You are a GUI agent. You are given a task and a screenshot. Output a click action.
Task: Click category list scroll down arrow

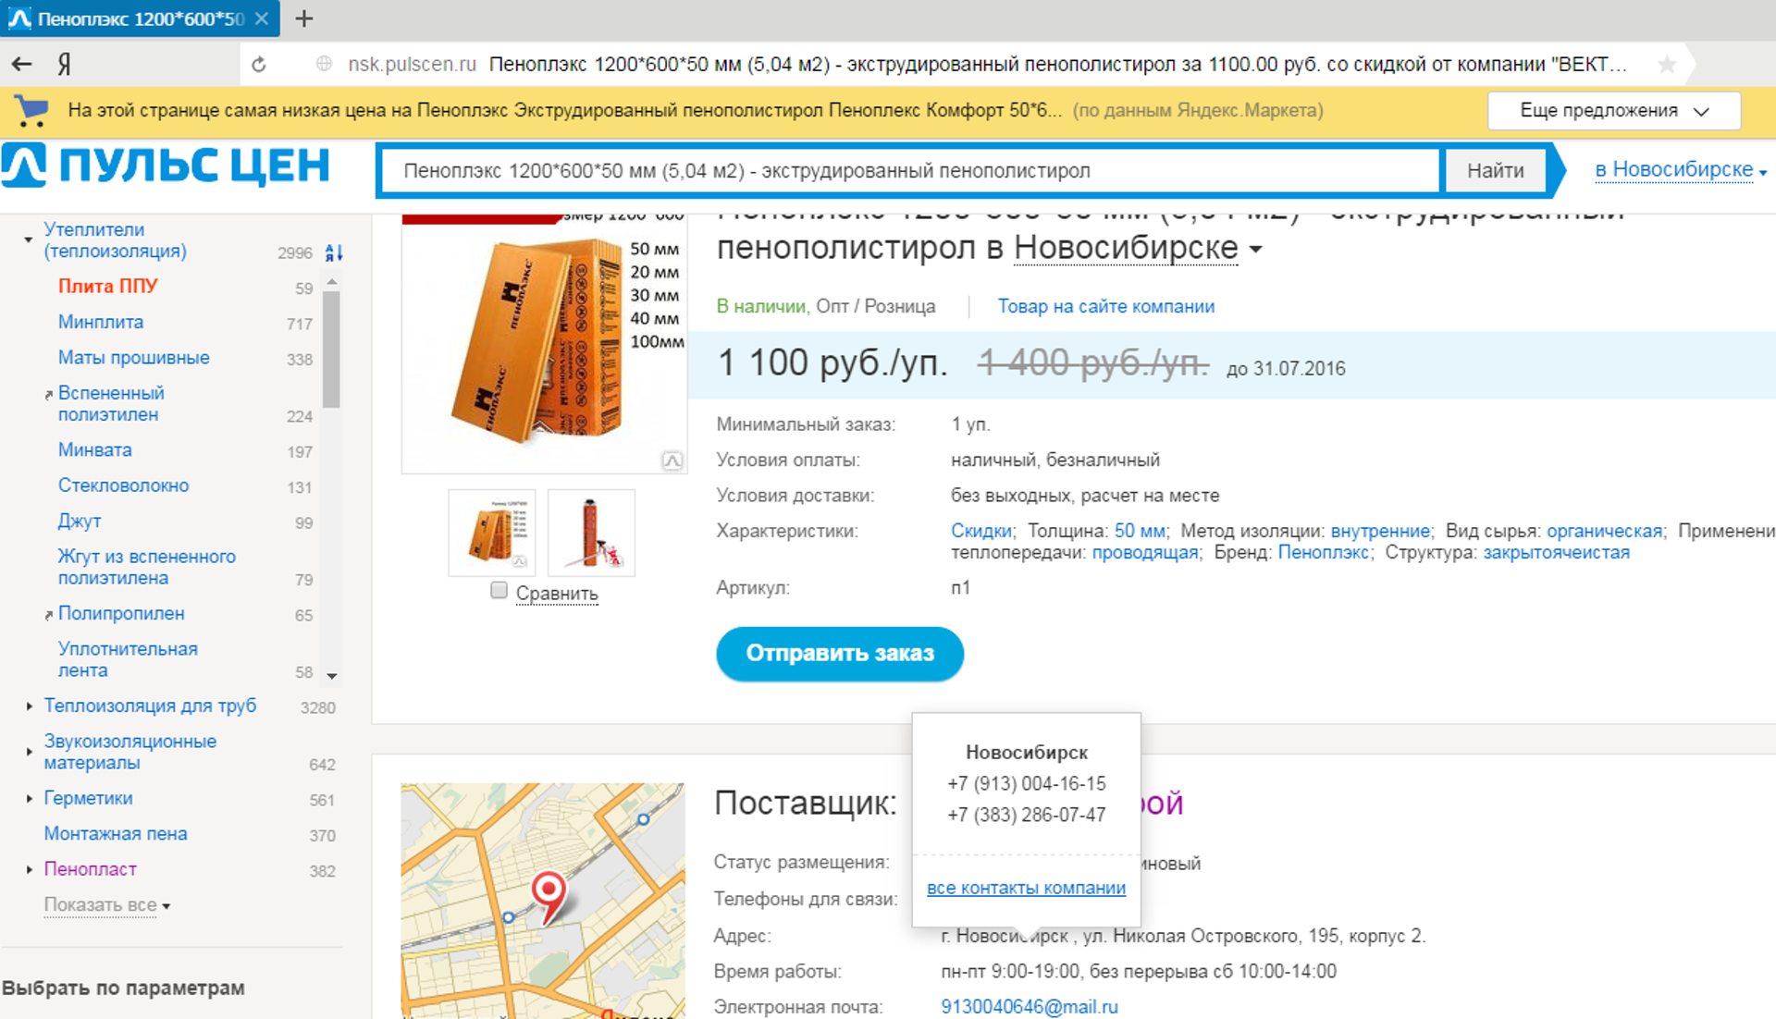pyautogui.click(x=331, y=676)
